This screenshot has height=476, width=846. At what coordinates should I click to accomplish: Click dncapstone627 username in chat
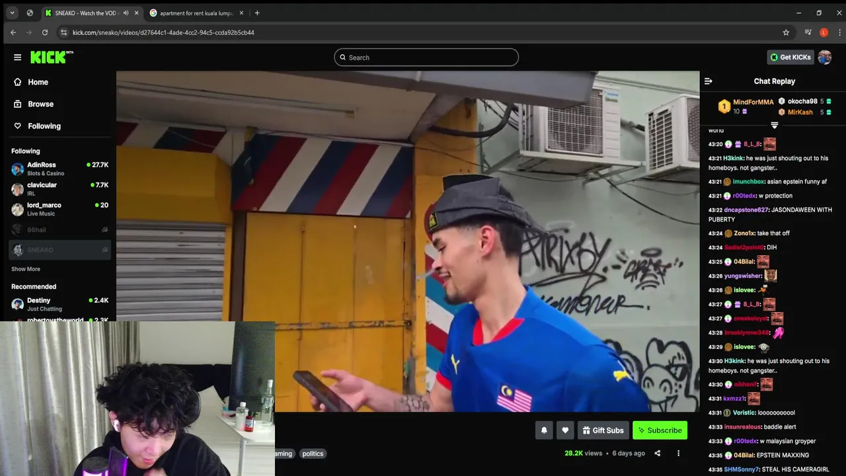(x=746, y=210)
